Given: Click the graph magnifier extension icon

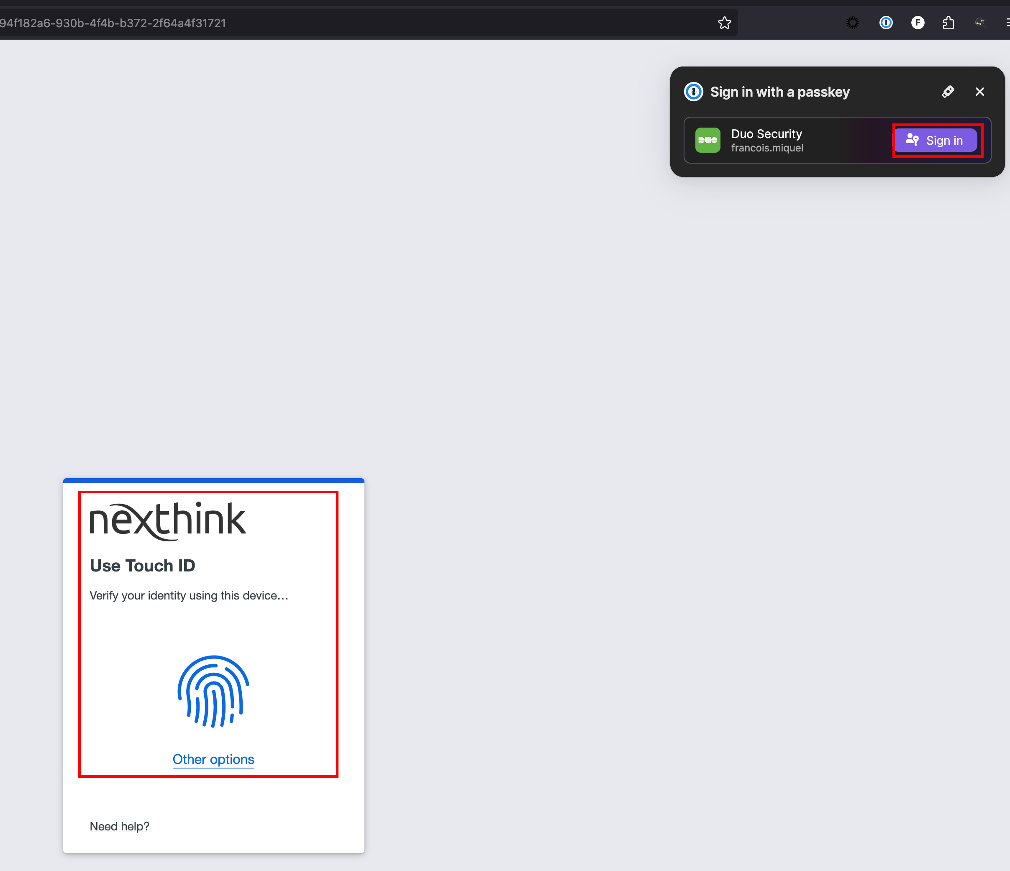Looking at the screenshot, I should point(980,23).
